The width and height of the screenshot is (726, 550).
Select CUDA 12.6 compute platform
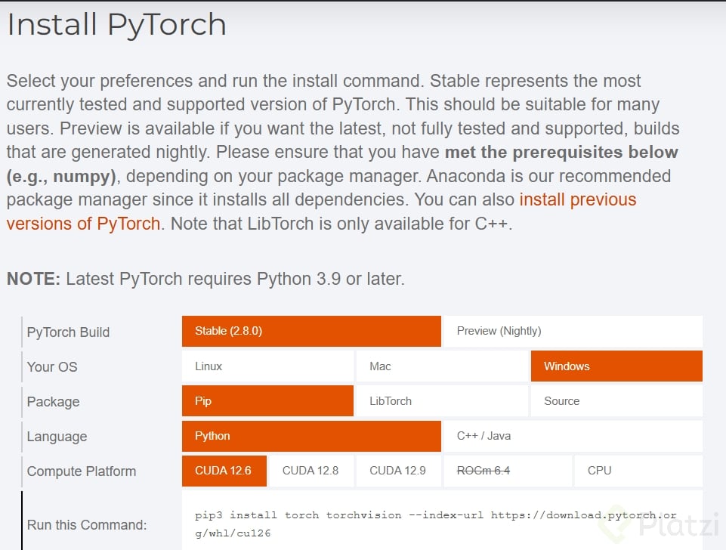click(224, 471)
